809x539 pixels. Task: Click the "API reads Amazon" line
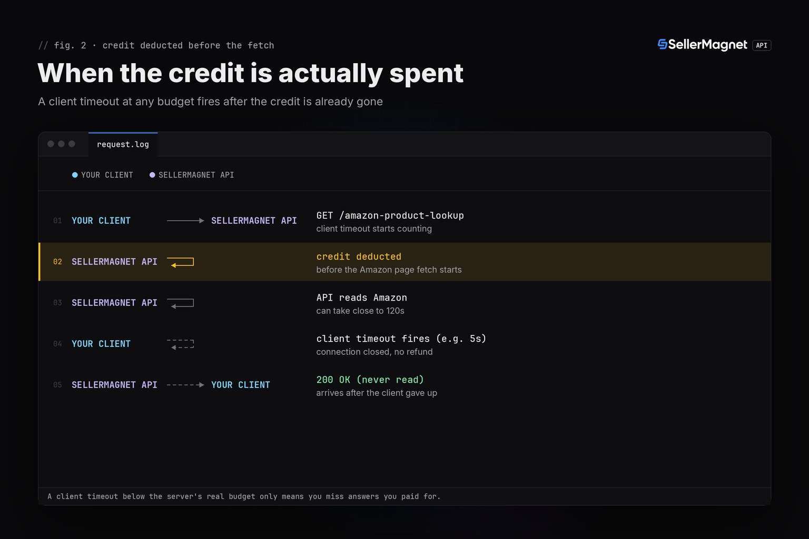[x=361, y=297]
